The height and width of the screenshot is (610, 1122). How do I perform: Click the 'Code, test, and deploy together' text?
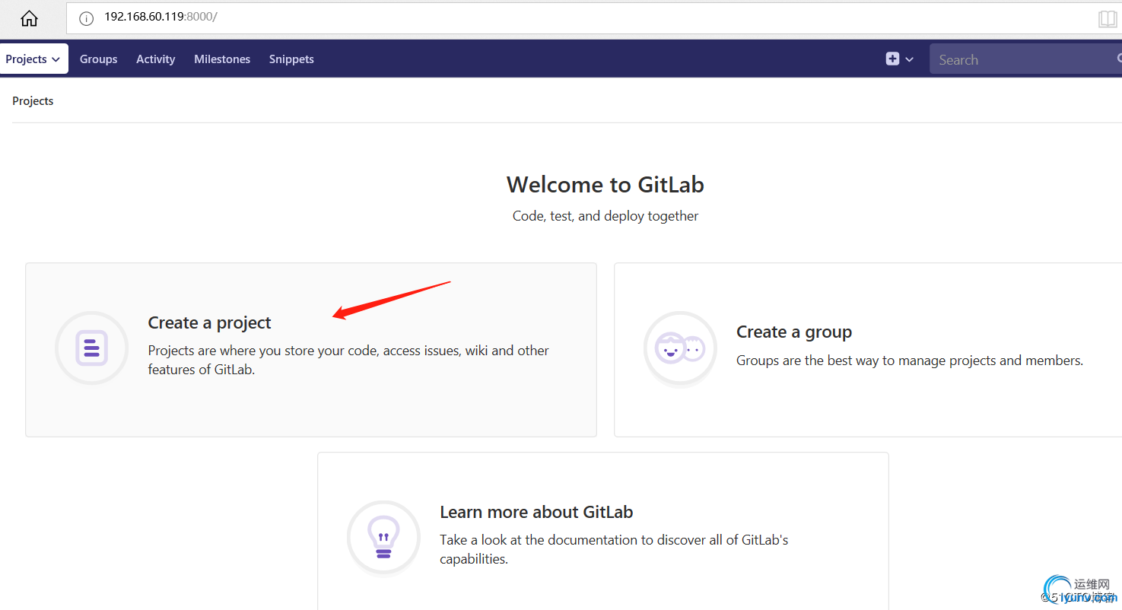[x=605, y=216]
